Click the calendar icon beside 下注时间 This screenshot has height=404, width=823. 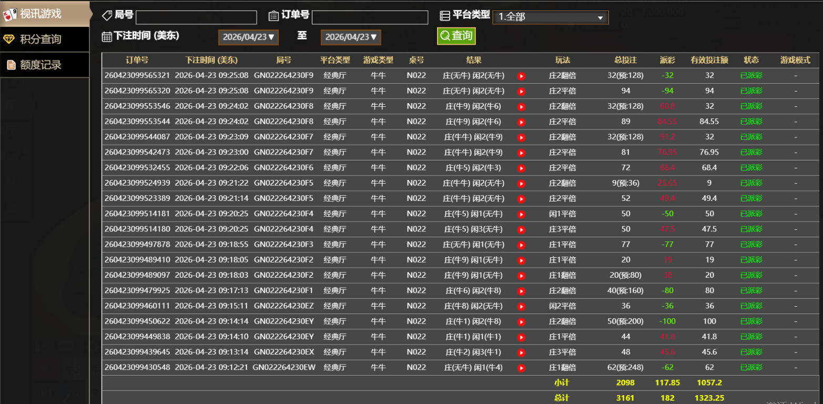pos(107,36)
